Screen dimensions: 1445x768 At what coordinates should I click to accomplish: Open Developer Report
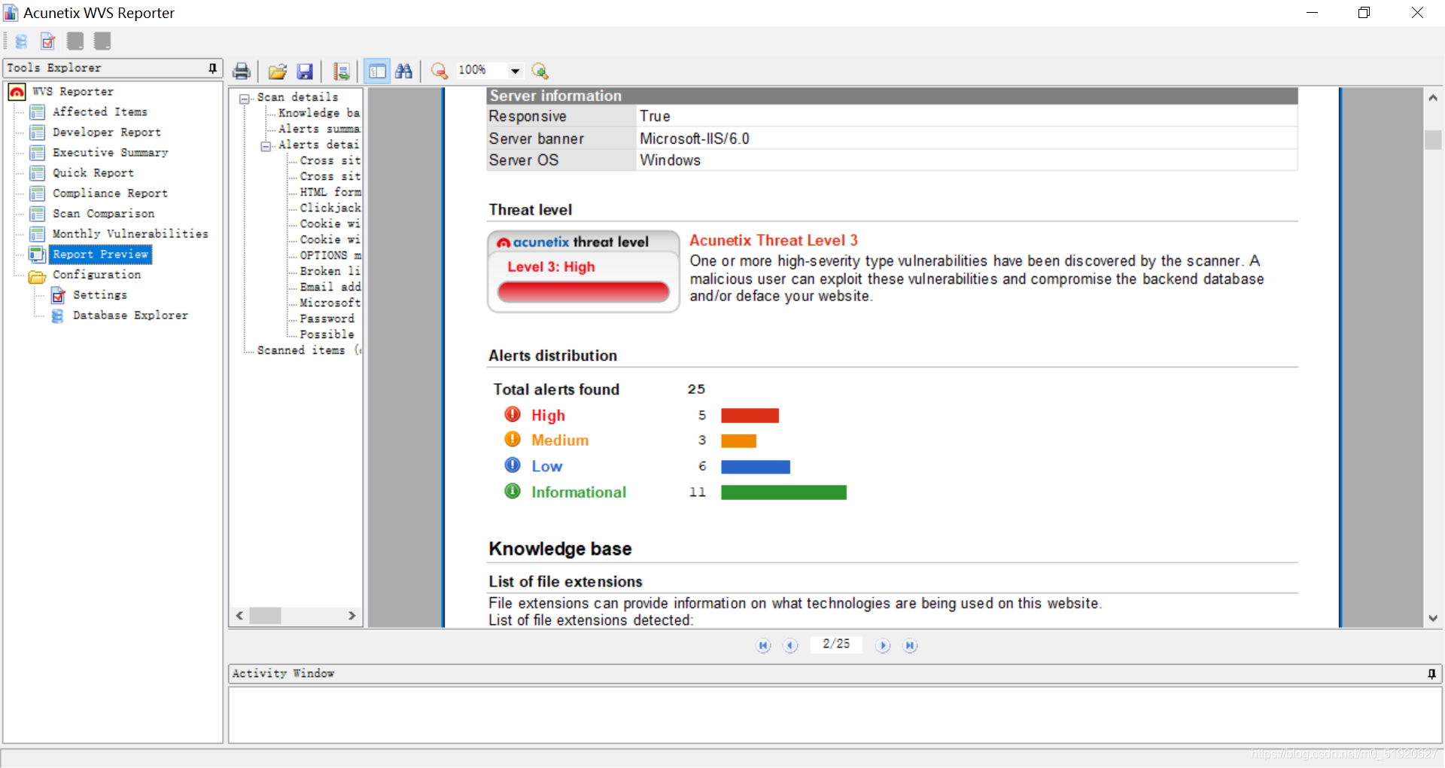[107, 133]
